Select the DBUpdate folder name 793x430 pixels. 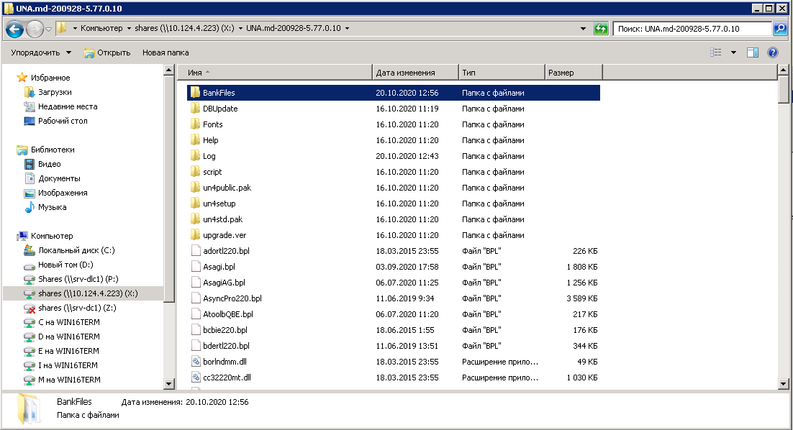[220, 109]
